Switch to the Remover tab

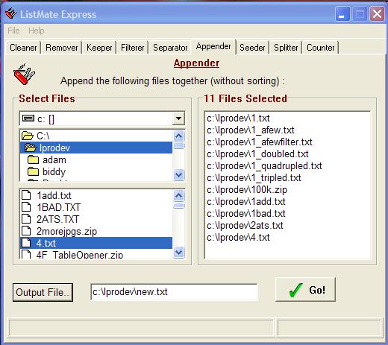(x=62, y=48)
